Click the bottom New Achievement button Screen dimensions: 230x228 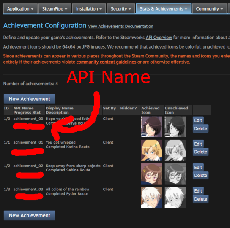(30, 215)
